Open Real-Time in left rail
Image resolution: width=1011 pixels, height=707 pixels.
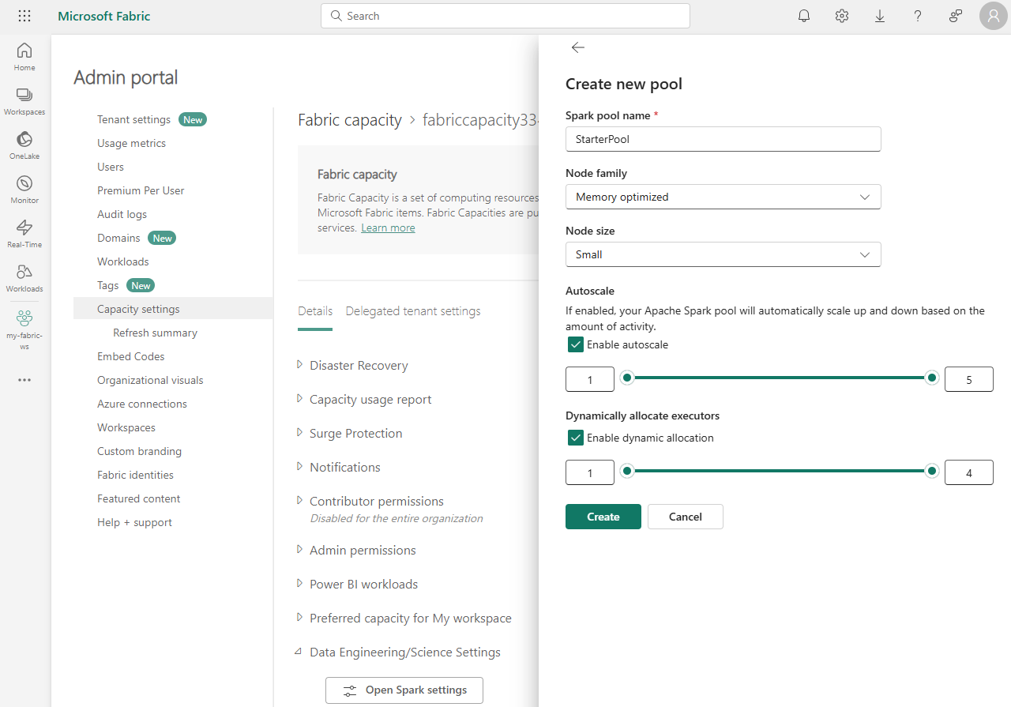[24, 234]
